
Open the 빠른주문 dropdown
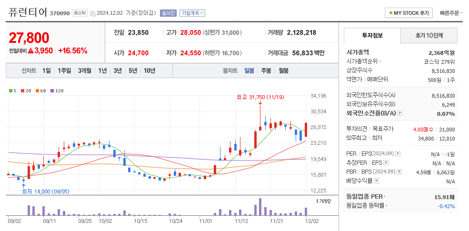[451, 13]
